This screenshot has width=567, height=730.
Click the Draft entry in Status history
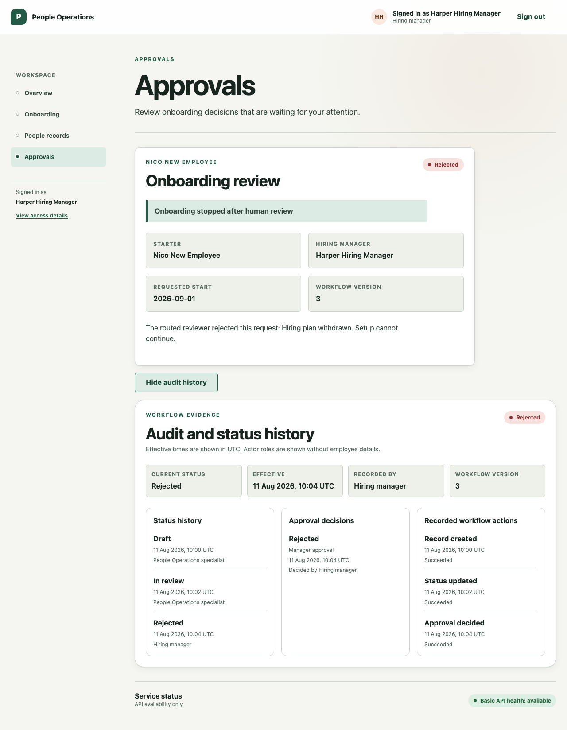[210, 549]
